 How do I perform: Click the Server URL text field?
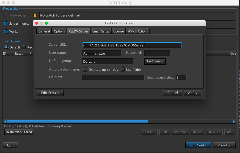[x=132, y=45]
